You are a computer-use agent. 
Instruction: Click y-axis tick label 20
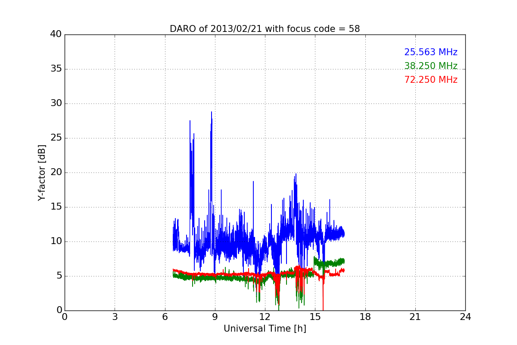pos(56,172)
